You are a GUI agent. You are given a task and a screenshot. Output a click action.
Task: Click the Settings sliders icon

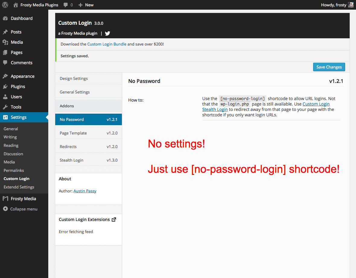pos(5,117)
